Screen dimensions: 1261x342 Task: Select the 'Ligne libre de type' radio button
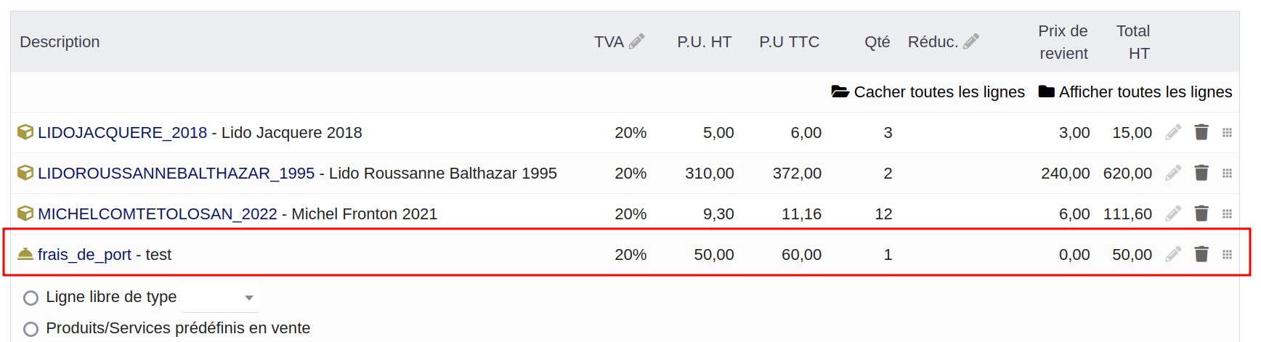(31, 298)
